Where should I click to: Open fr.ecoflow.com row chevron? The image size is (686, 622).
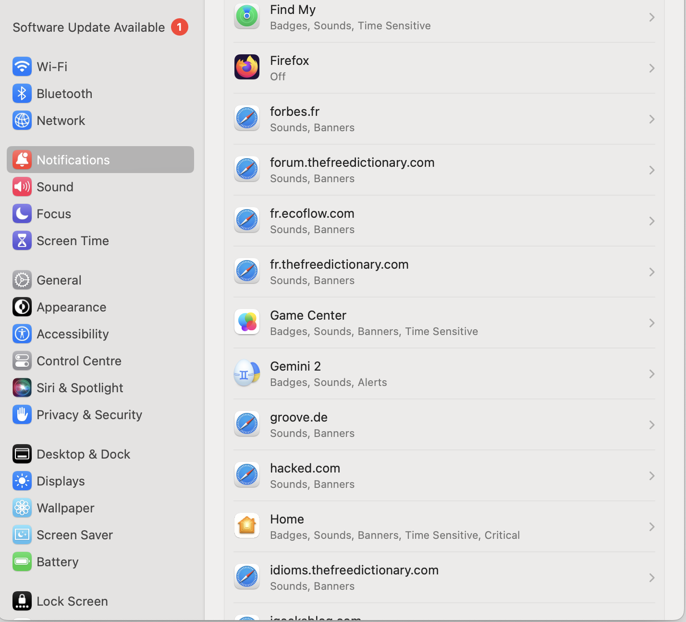[652, 221]
